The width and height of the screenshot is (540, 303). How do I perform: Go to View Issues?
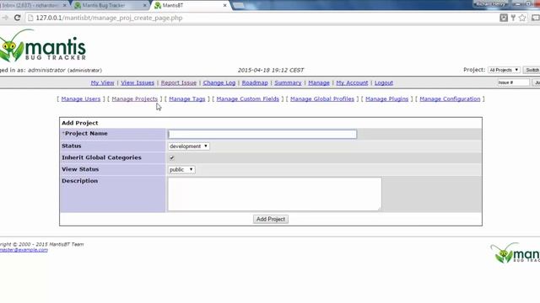pos(138,82)
